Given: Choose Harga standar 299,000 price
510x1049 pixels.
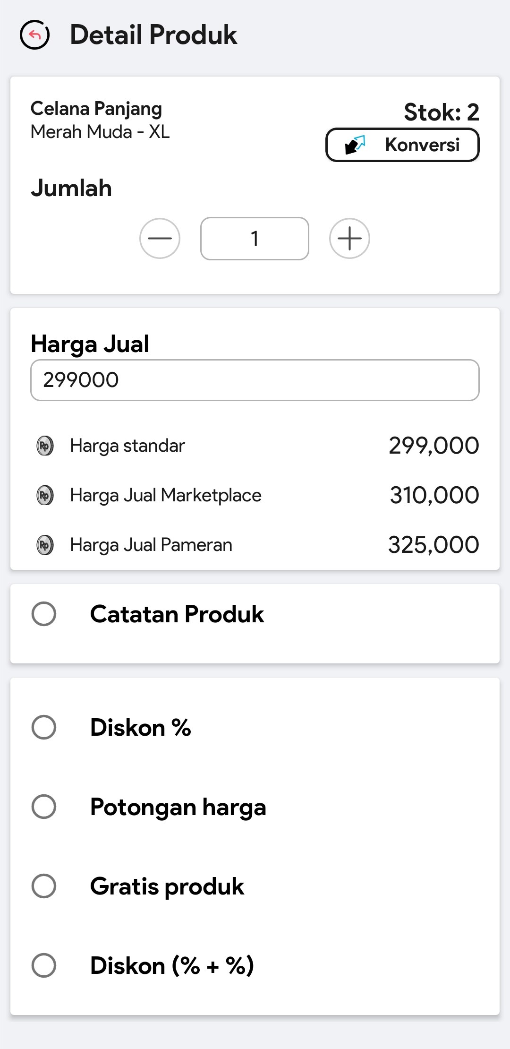Looking at the screenshot, I should click(255, 446).
